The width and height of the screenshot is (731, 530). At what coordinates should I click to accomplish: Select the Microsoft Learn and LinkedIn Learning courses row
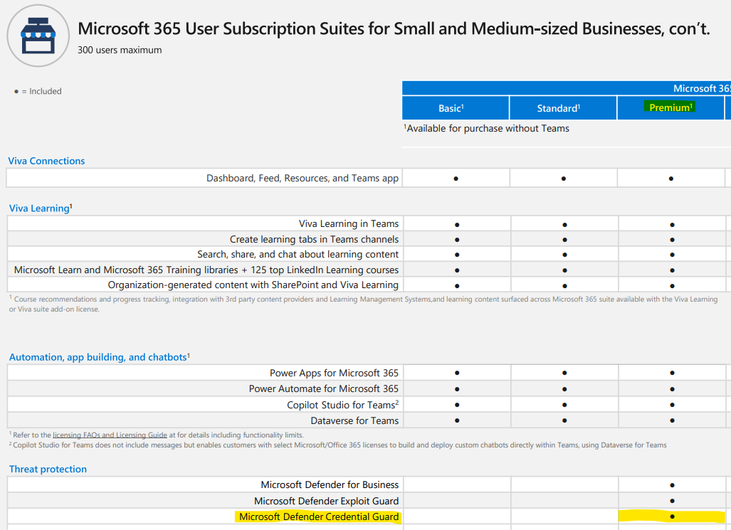coord(206,270)
